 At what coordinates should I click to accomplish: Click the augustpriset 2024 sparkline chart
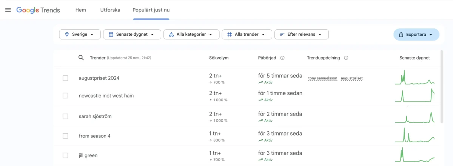[x=415, y=77]
